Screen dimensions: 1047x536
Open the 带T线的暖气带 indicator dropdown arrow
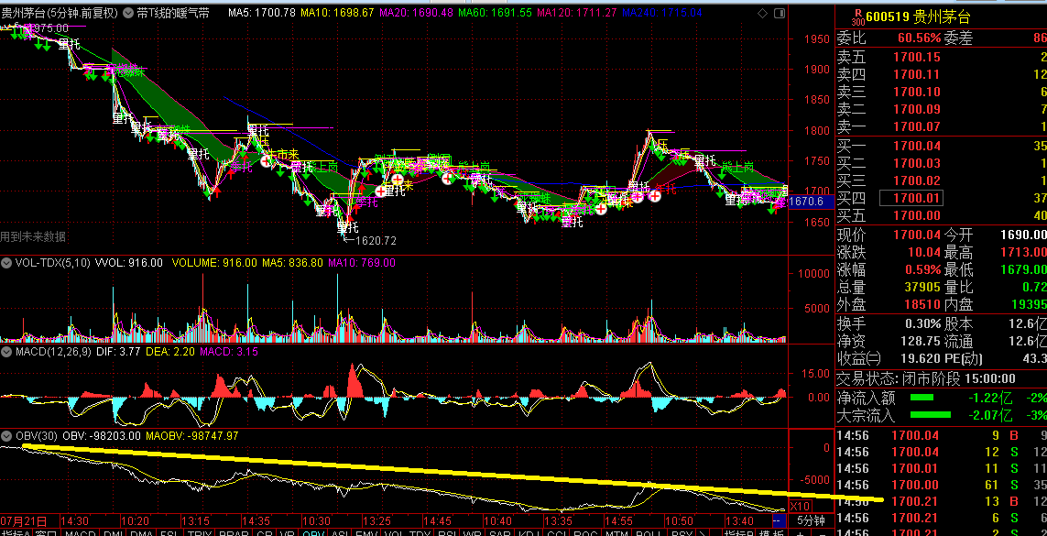tap(128, 13)
